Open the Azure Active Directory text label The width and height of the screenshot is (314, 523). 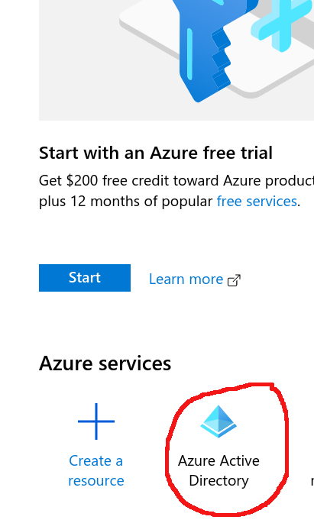(x=219, y=470)
